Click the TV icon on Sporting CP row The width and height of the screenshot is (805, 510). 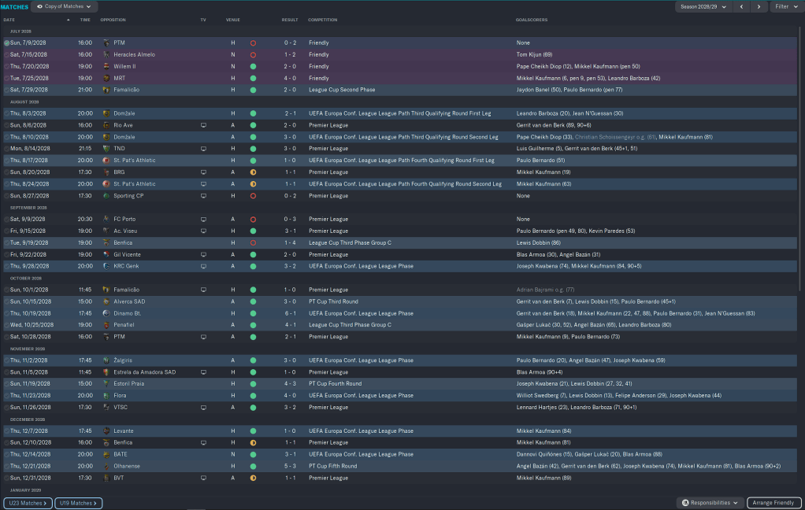click(203, 196)
